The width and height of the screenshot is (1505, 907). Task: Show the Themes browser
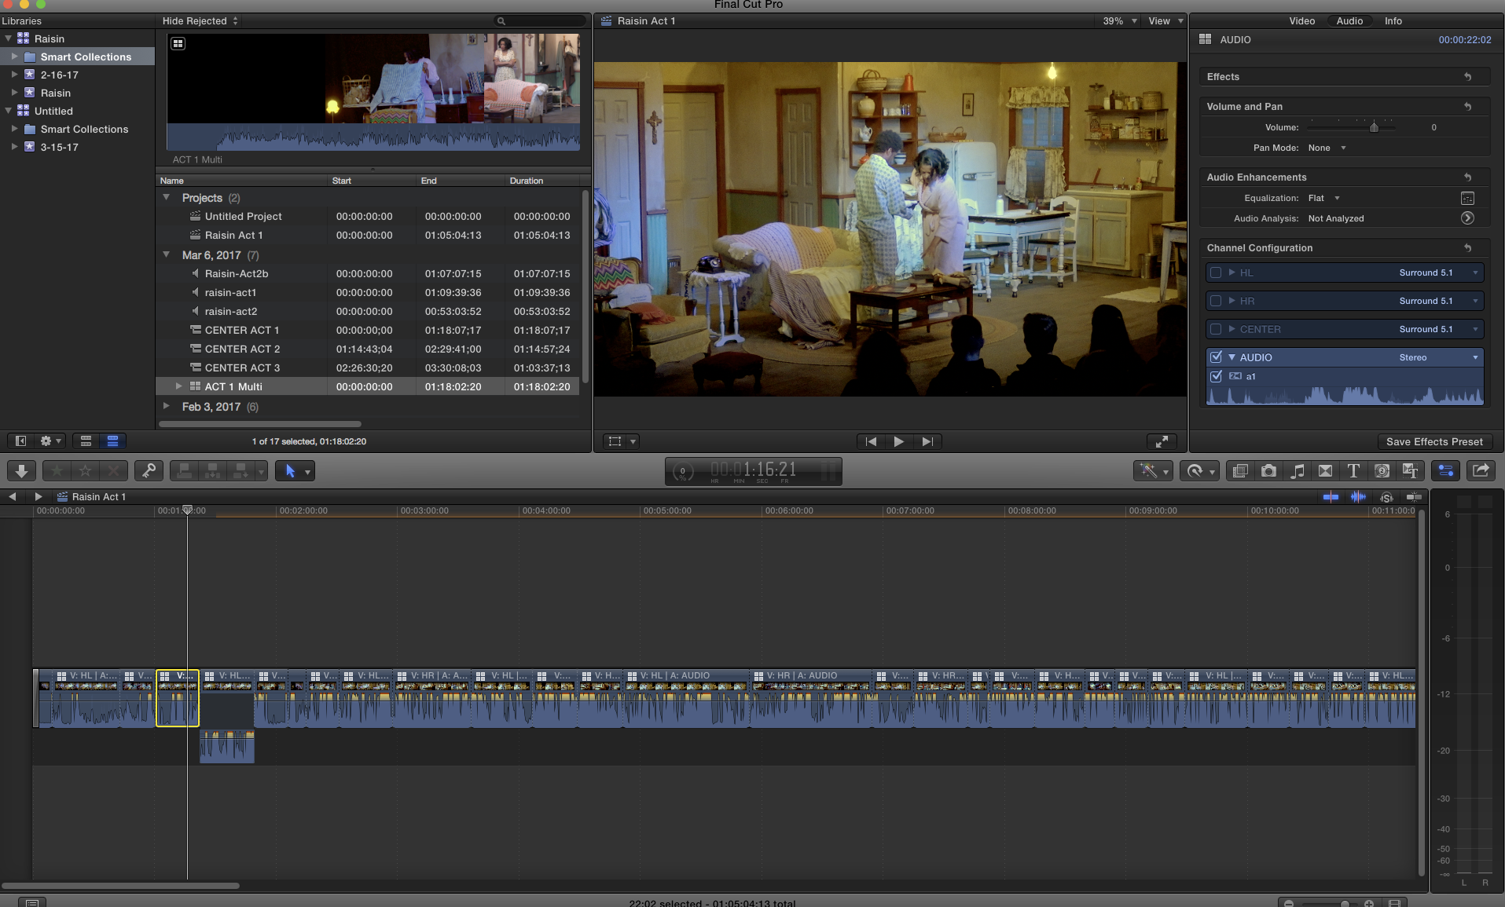1410,470
